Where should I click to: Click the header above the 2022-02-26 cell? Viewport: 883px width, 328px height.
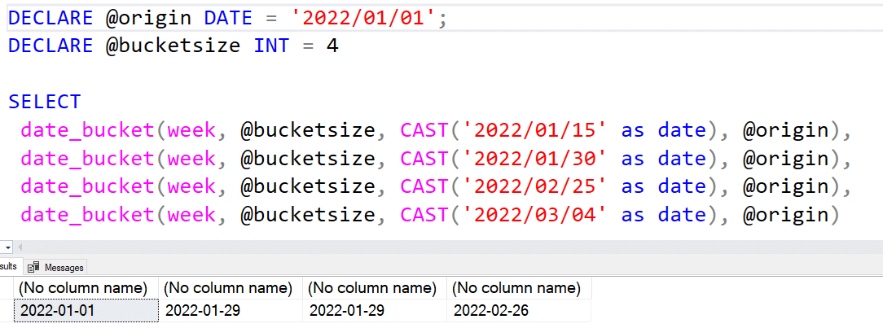pyautogui.click(x=519, y=288)
